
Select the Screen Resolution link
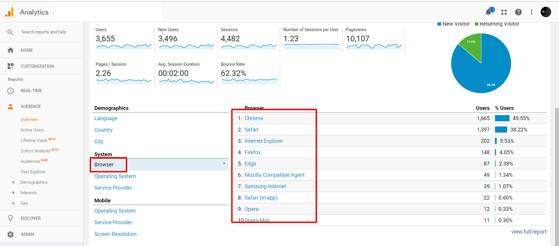coord(115,234)
